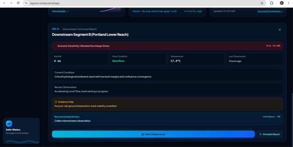Bookmark this page with the star icon
The width and height of the screenshot is (293, 147).
[x=262, y=3]
